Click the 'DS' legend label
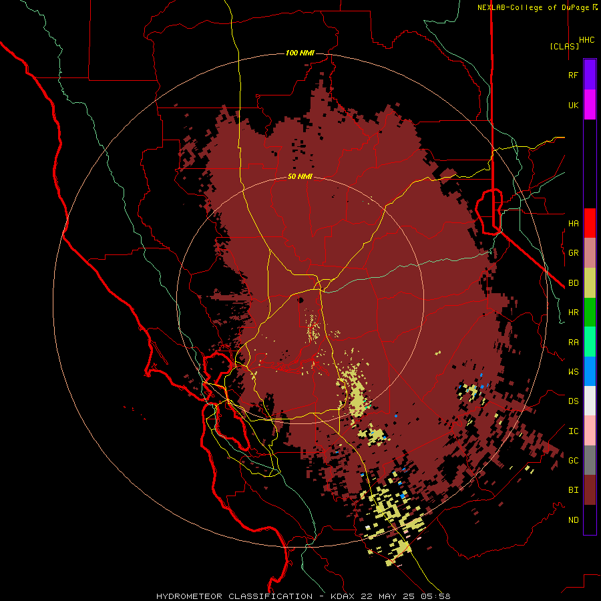 click(573, 401)
